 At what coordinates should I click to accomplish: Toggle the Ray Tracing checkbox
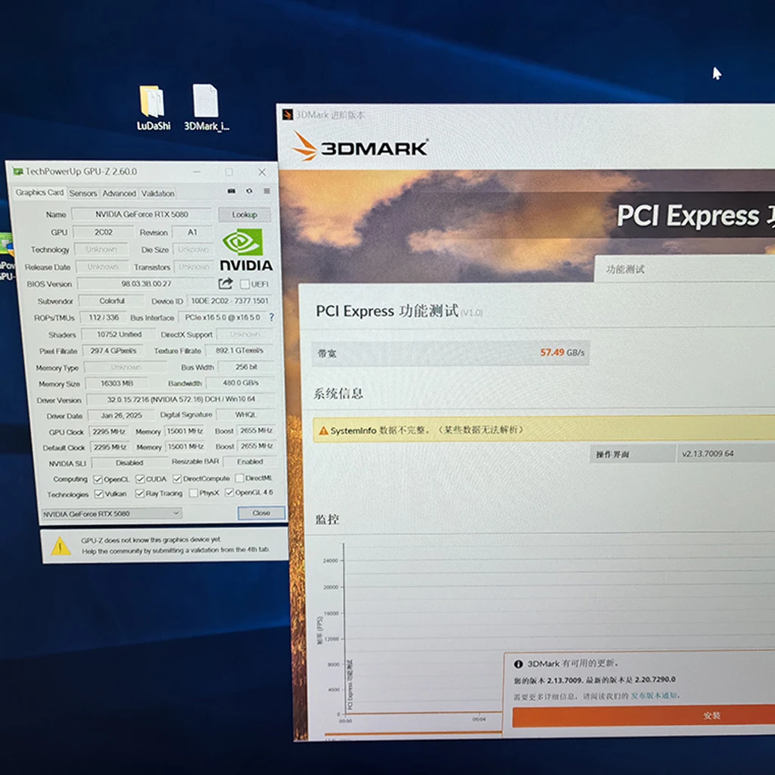[x=140, y=493]
